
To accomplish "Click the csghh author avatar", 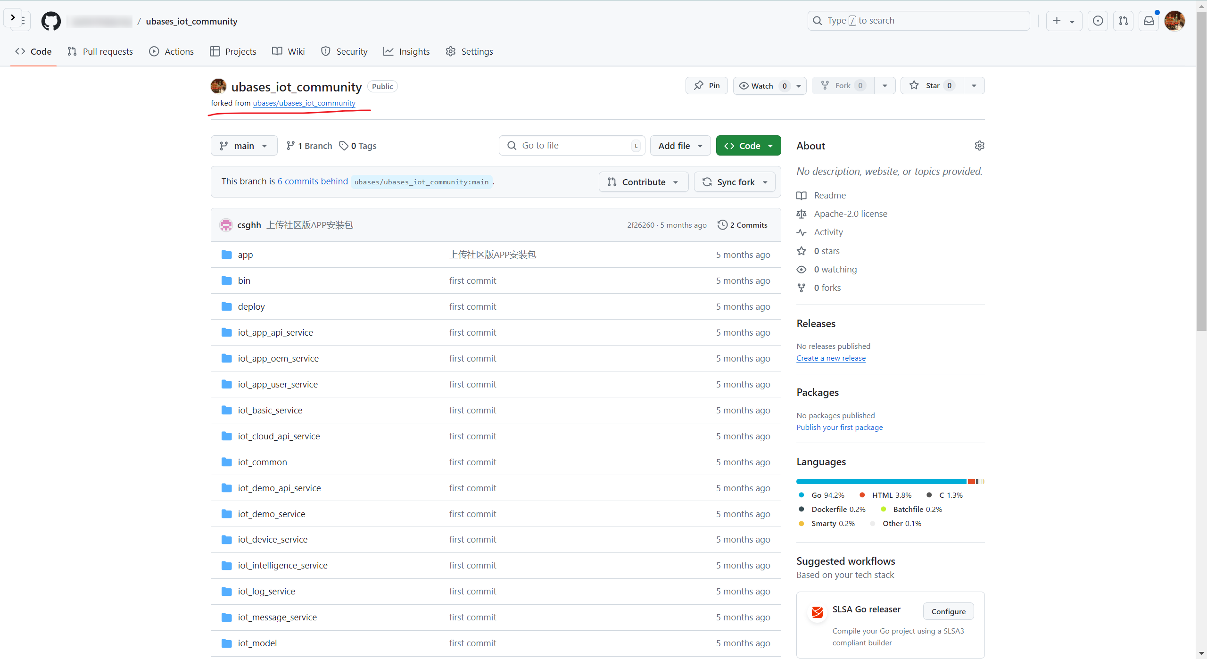I will tap(226, 225).
